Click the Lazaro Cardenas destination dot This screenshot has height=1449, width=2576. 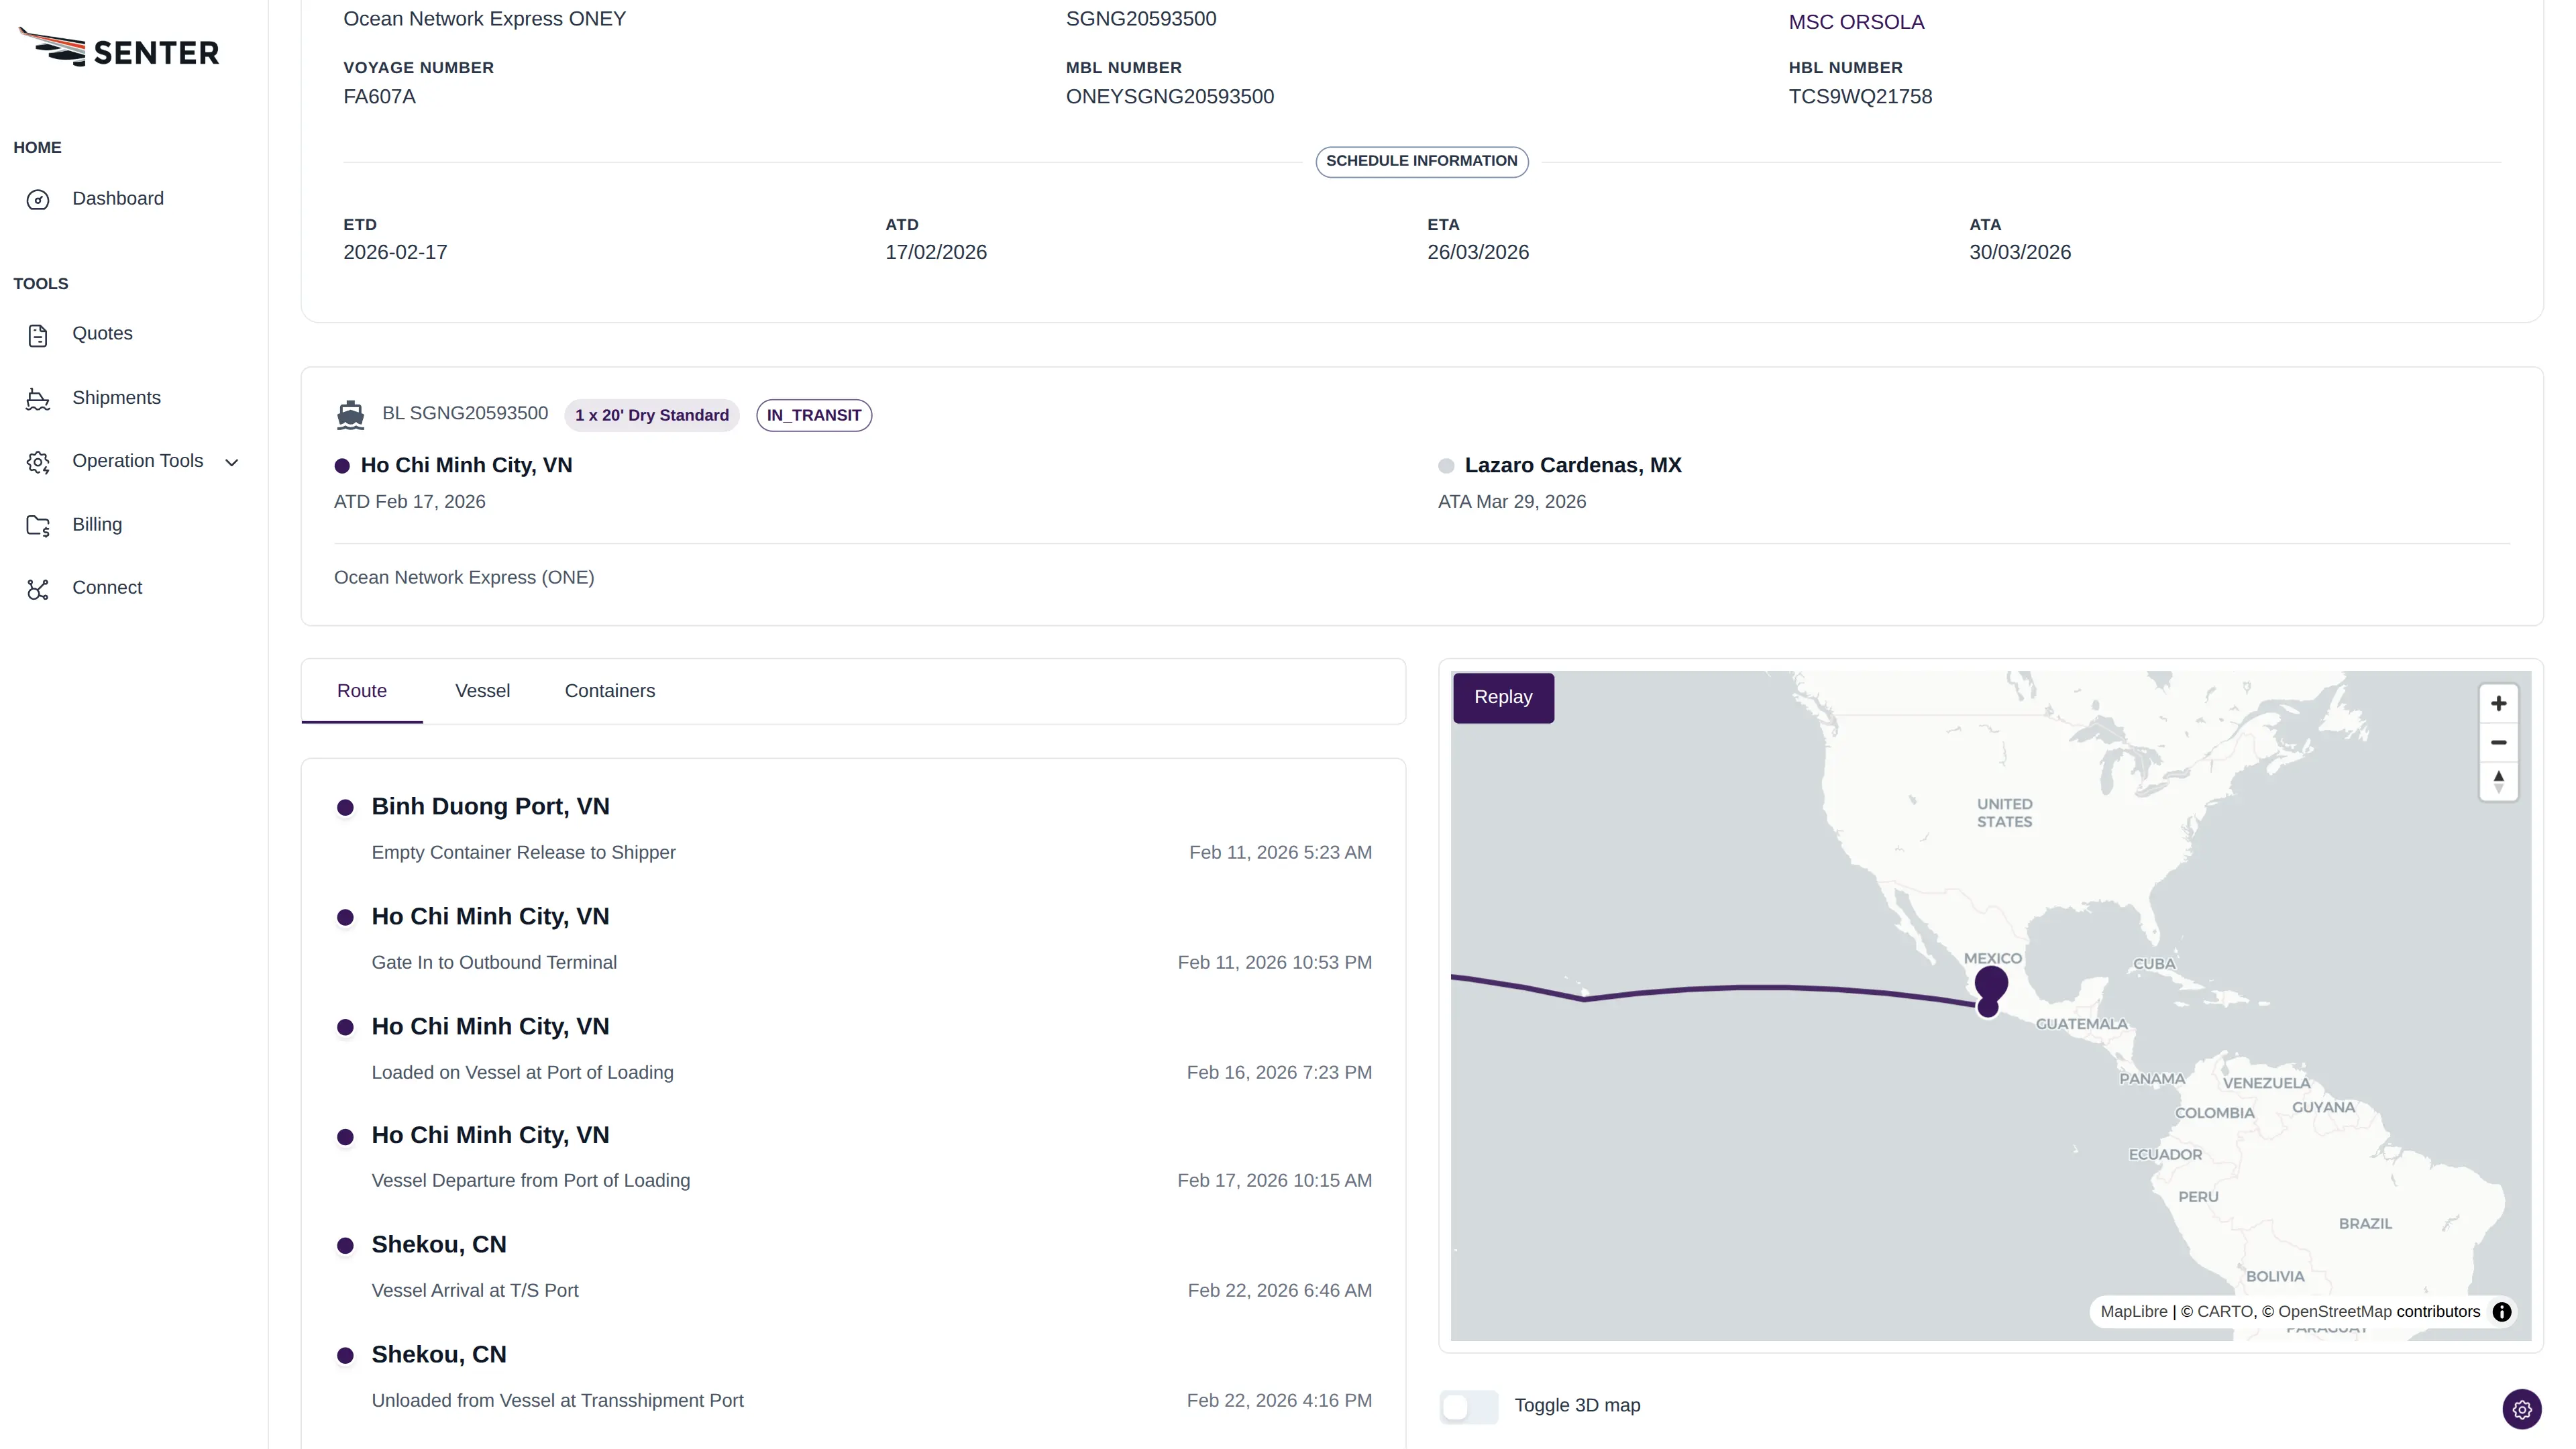click(1446, 466)
